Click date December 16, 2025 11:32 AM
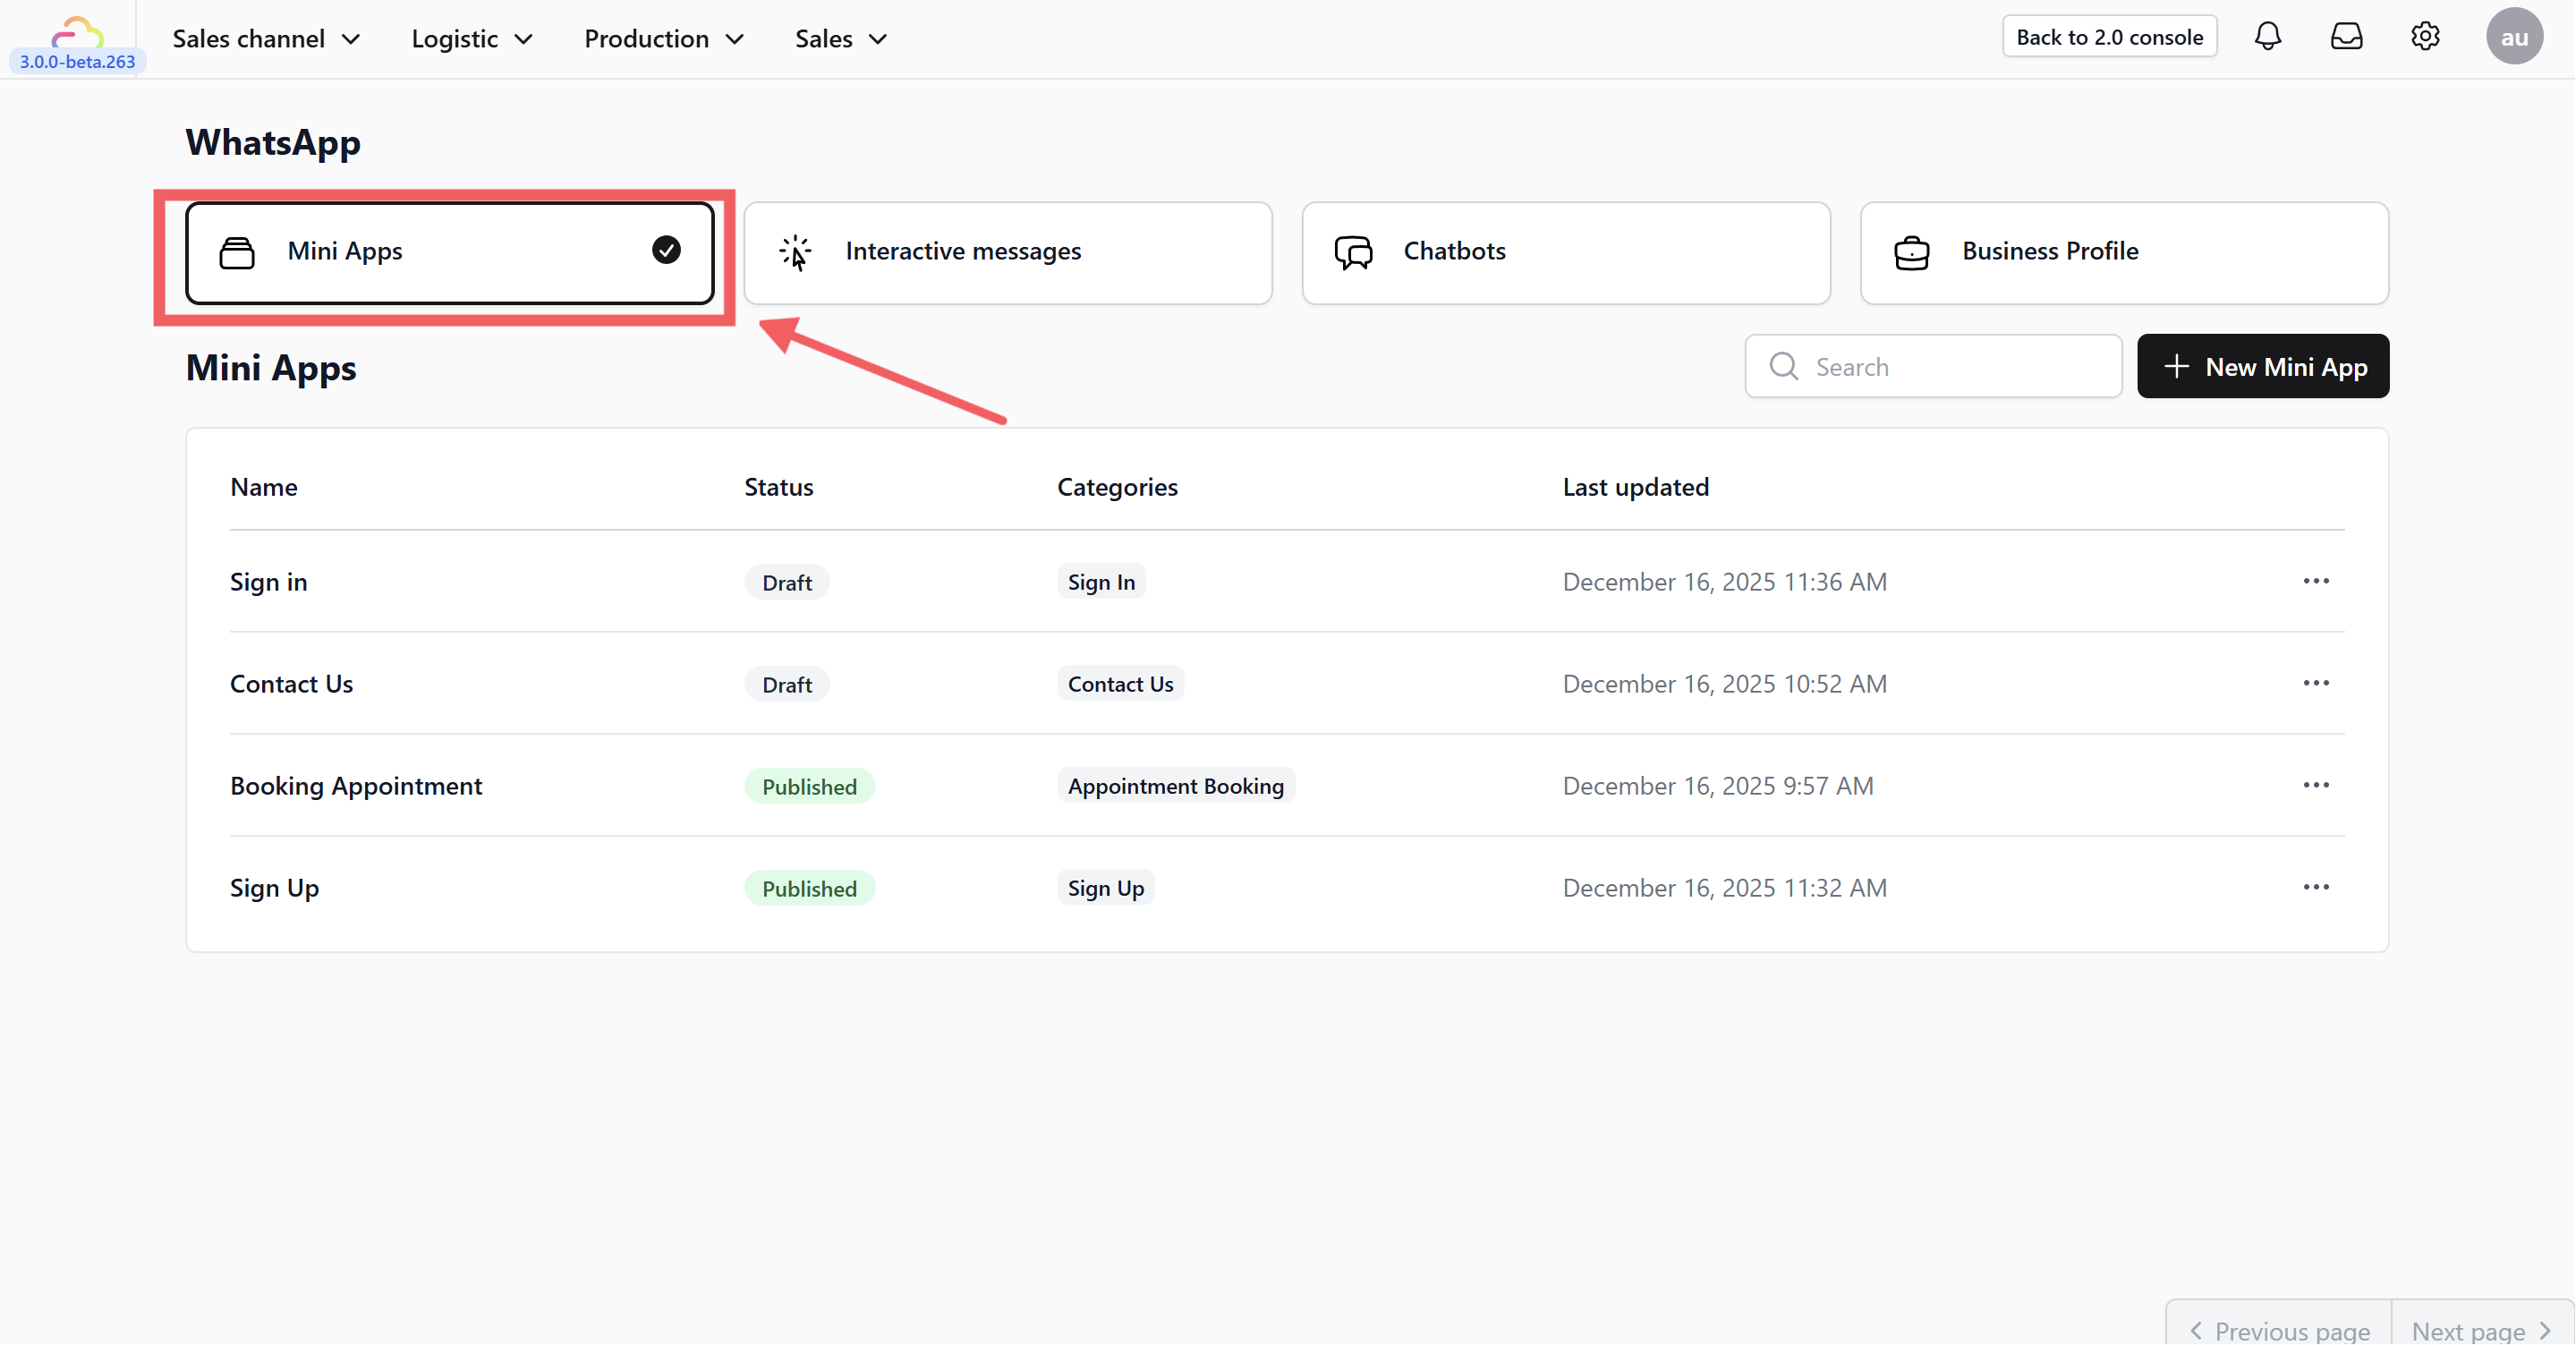 click(1725, 888)
